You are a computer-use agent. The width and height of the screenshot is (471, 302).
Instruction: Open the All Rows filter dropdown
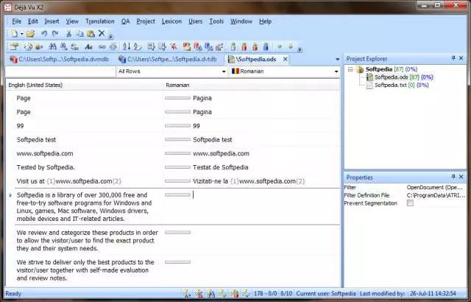pos(224,71)
